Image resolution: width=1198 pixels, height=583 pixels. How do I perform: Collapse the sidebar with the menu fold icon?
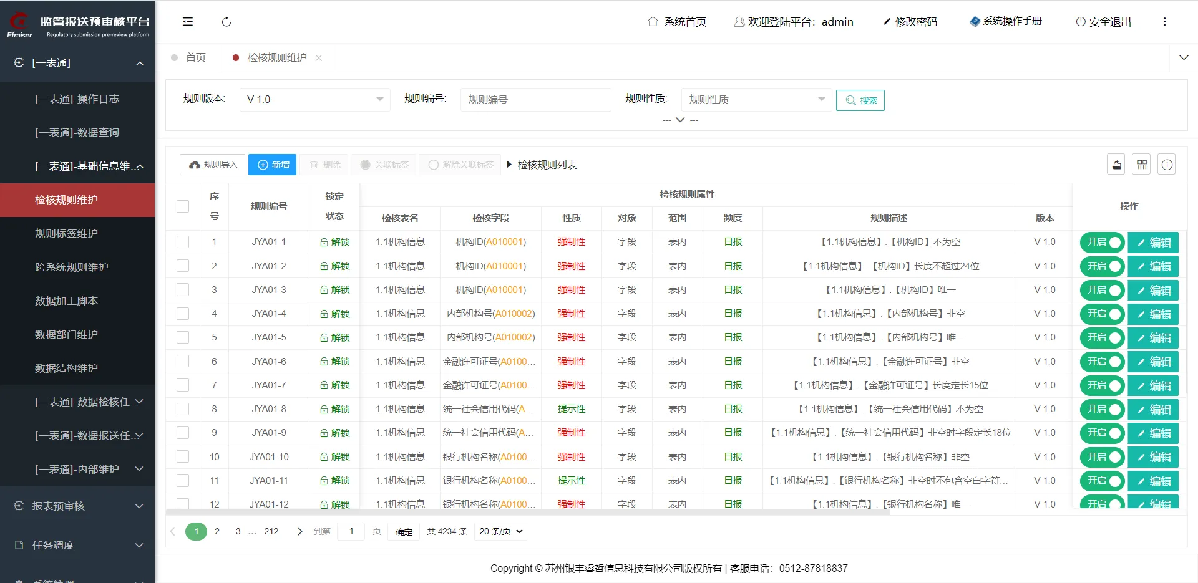188,22
